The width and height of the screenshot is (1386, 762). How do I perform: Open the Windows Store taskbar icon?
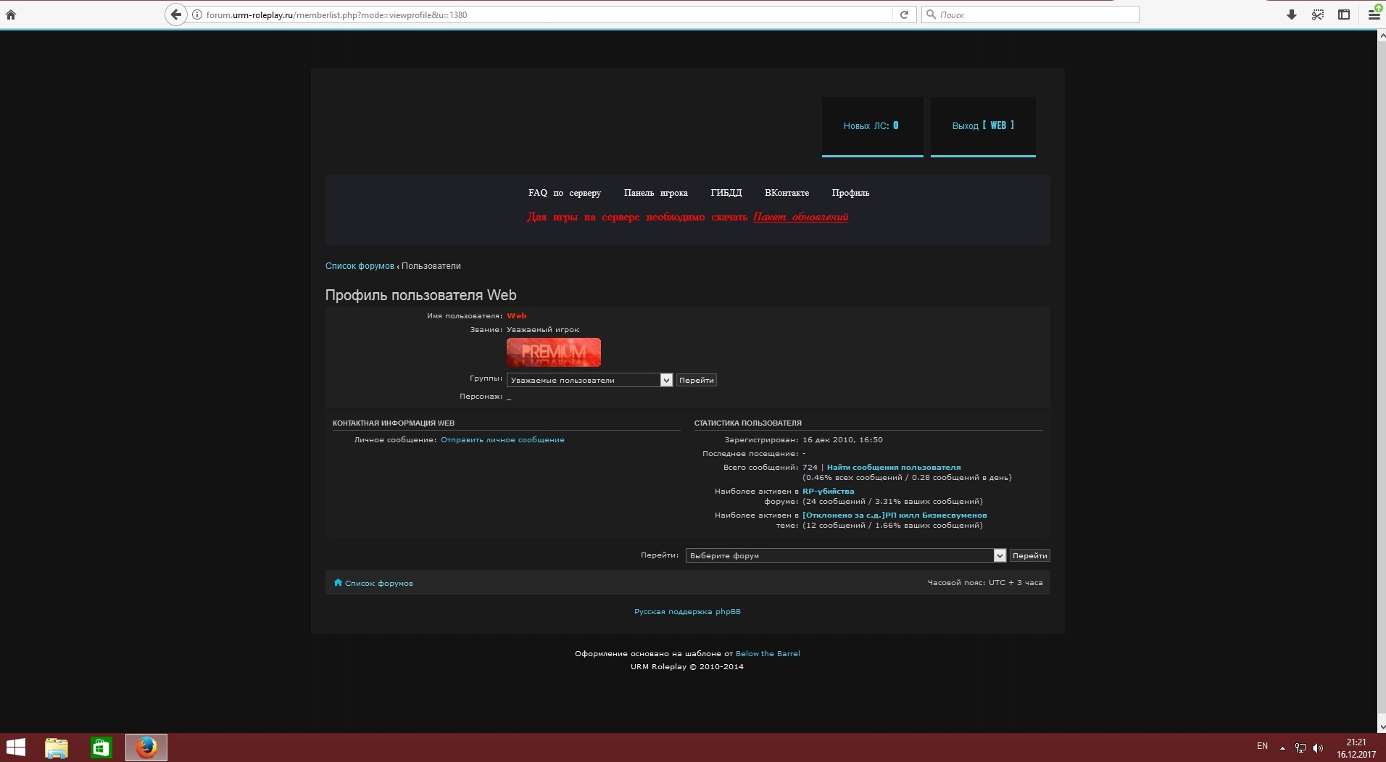click(101, 747)
